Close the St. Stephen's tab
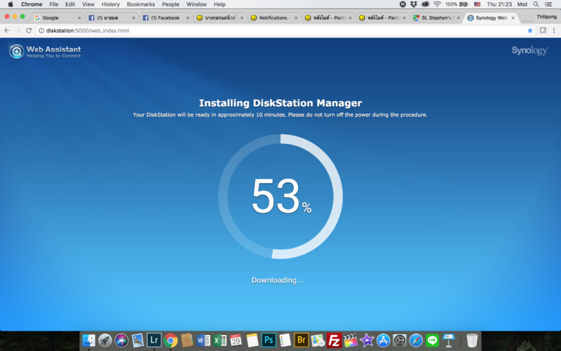561x351 pixels. tap(459, 18)
